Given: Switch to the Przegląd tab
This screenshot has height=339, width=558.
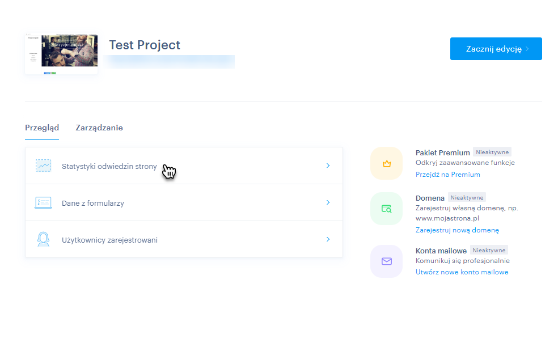Looking at the screenshot, I should [x=42, y=128].
